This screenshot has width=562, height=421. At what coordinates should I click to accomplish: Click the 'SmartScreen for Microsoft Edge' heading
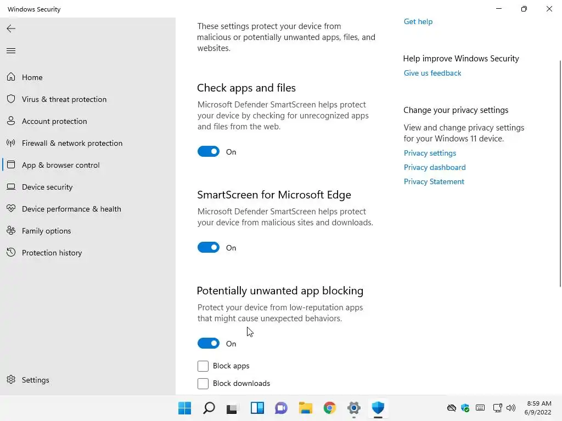click(274, 195)
